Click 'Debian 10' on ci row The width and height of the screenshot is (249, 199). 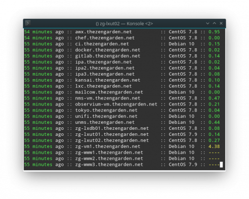181,44
